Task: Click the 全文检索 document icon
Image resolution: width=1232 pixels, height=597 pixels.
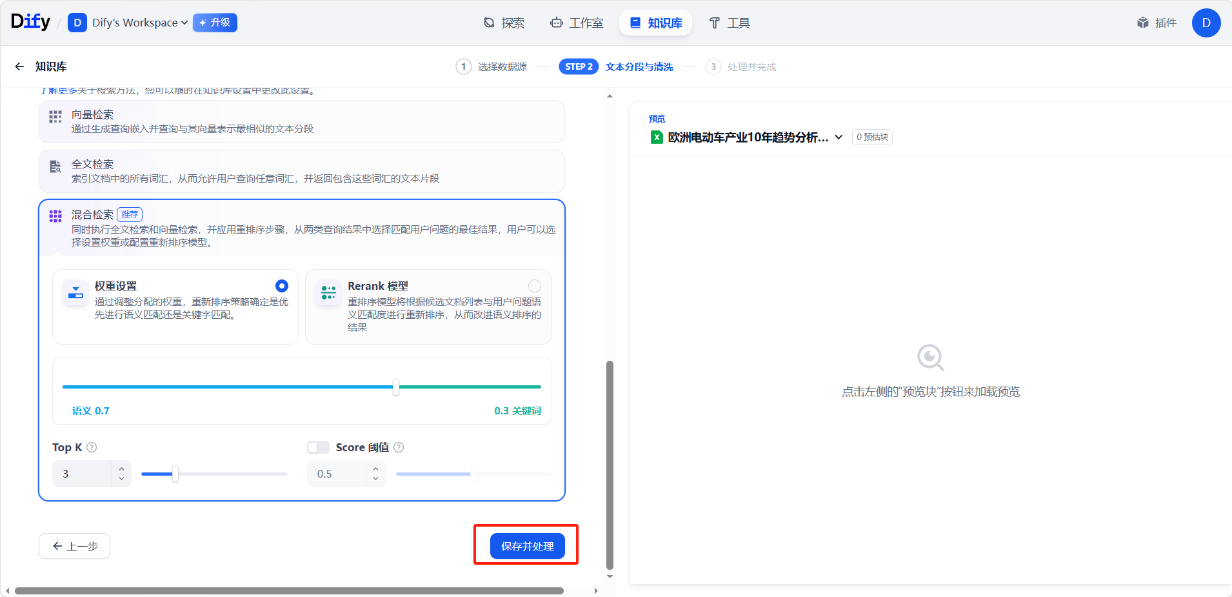Action: [55, 167]
